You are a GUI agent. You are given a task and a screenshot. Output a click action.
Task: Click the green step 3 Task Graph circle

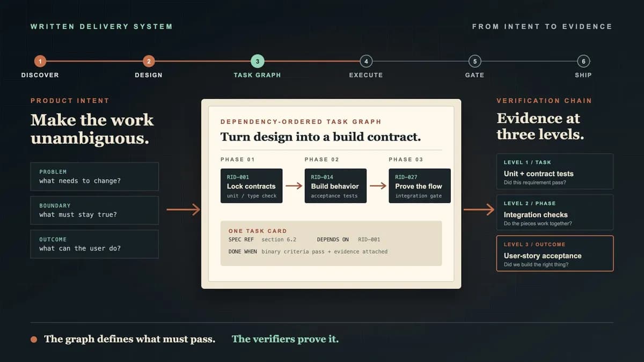point(257,61)
